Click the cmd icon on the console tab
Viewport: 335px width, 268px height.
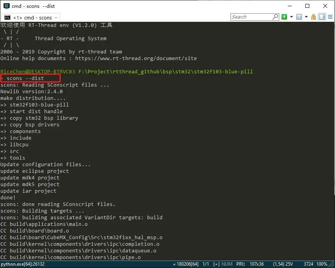pos(7,18)
